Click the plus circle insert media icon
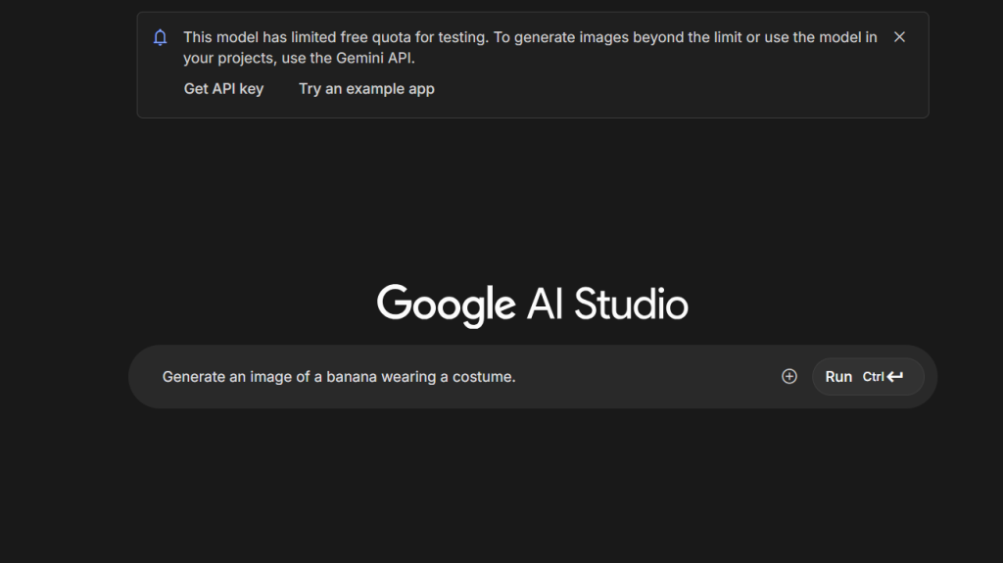 click(789, 377)
